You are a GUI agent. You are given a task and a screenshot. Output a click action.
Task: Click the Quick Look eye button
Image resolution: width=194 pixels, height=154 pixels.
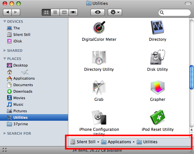point(98,12)
